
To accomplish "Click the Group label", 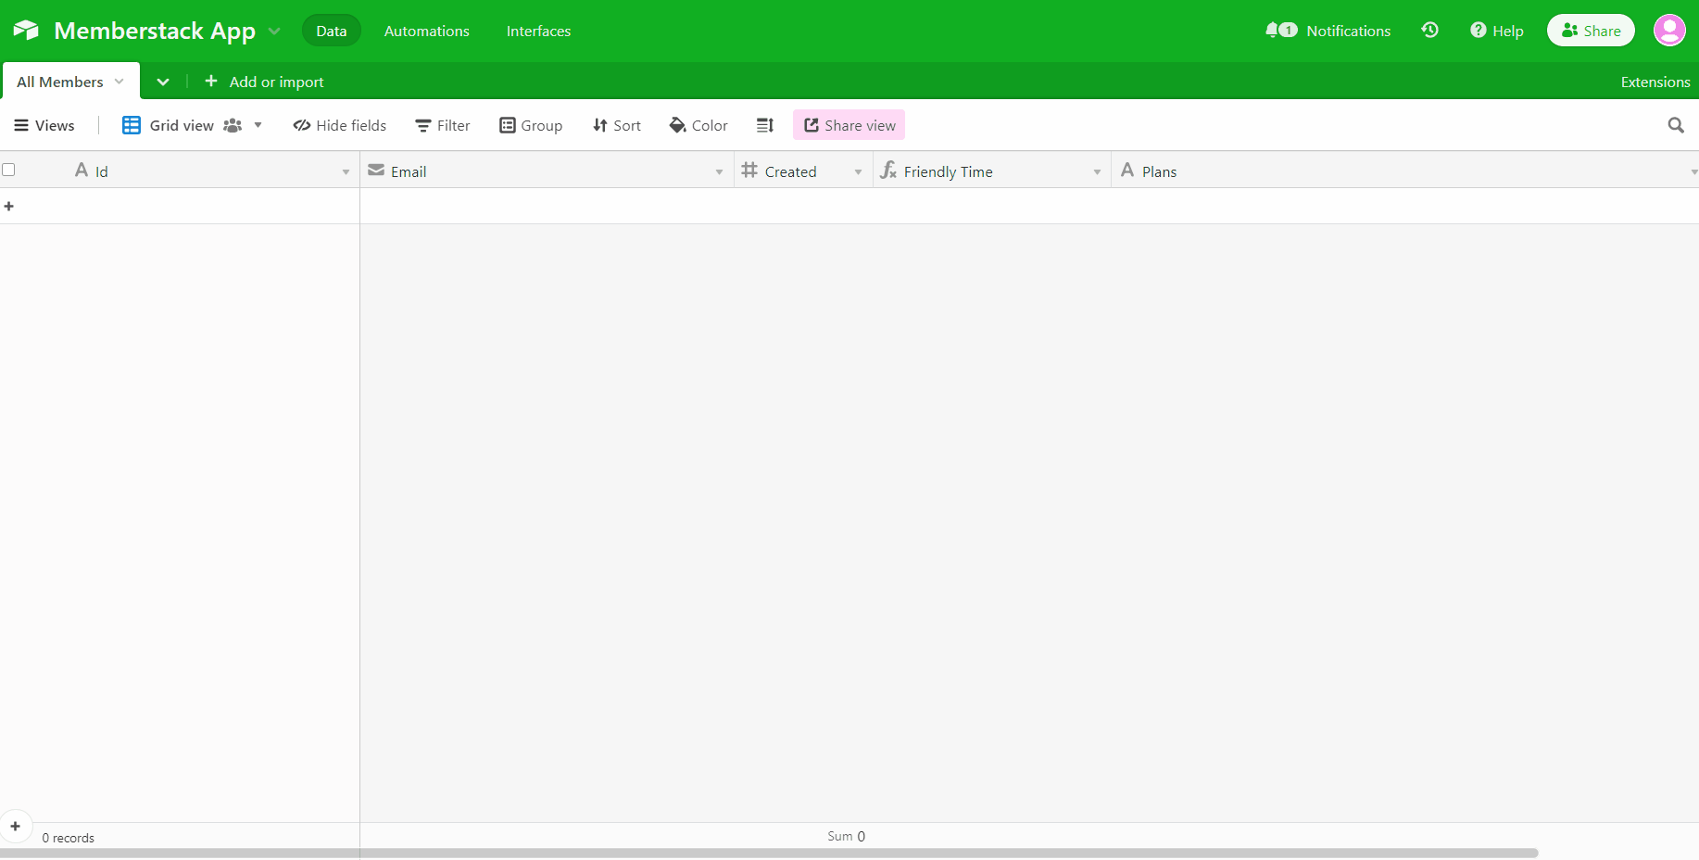I will [542, 125].
